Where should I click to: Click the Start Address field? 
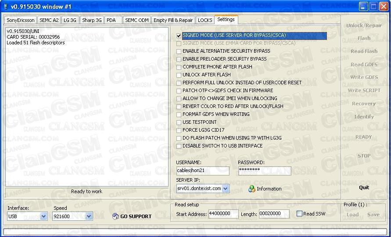[223, 214]
